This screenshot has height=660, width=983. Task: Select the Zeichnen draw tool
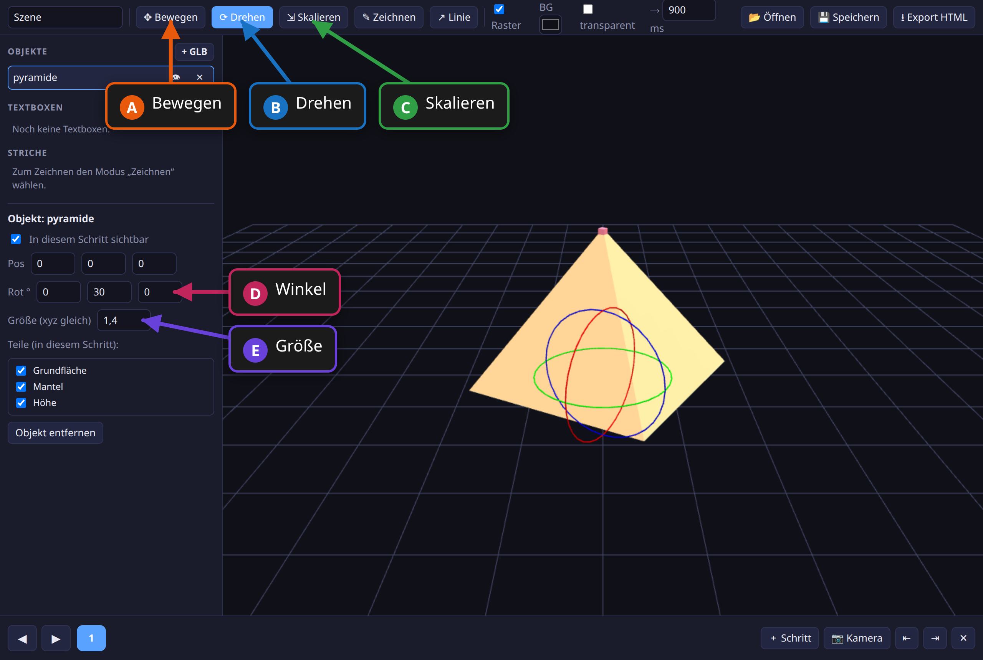click(x=388, y=17)
